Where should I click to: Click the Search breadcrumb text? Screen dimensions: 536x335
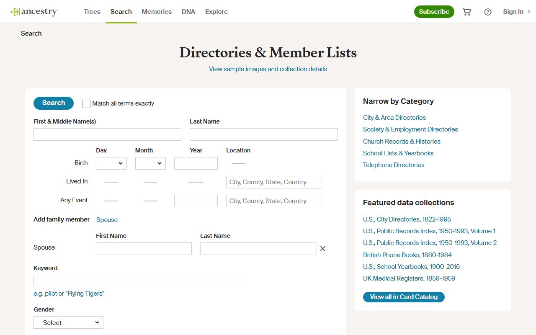click(31, 33)
